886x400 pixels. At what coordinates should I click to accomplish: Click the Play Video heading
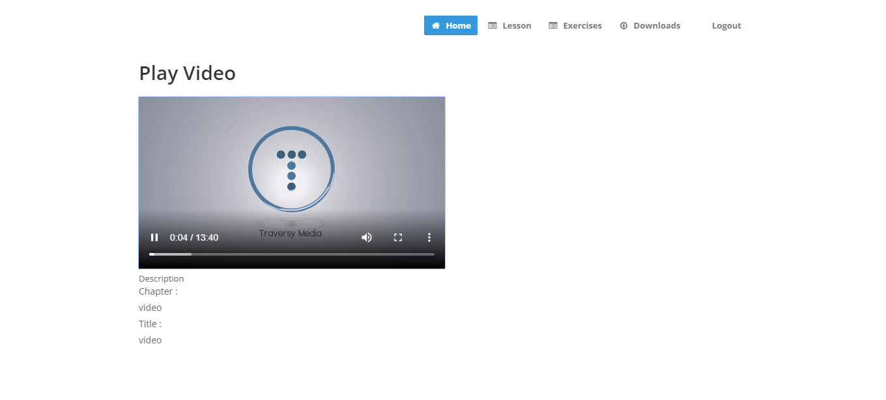187,73
